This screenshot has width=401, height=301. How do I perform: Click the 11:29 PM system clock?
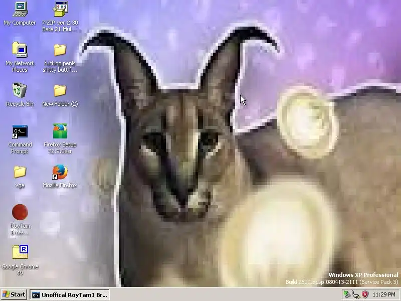point(384,294)
